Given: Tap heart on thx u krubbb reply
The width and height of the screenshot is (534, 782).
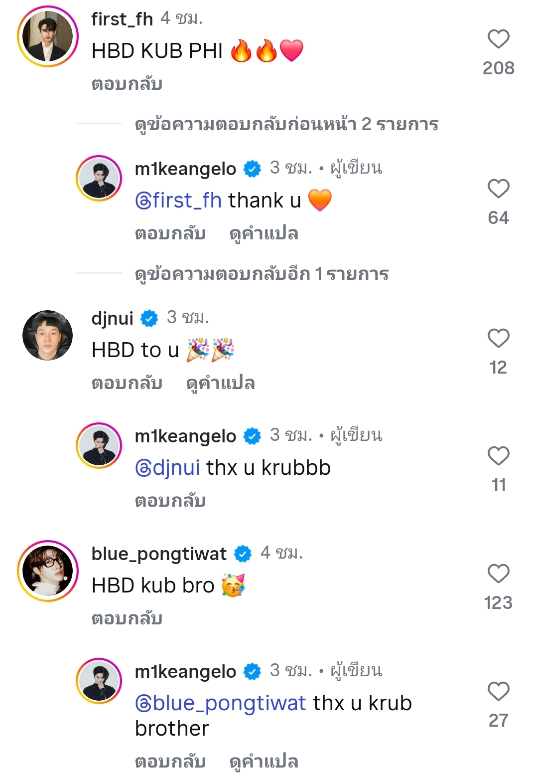Looking at the screenshot, I should pyautogui.click(x=498, y=456).
